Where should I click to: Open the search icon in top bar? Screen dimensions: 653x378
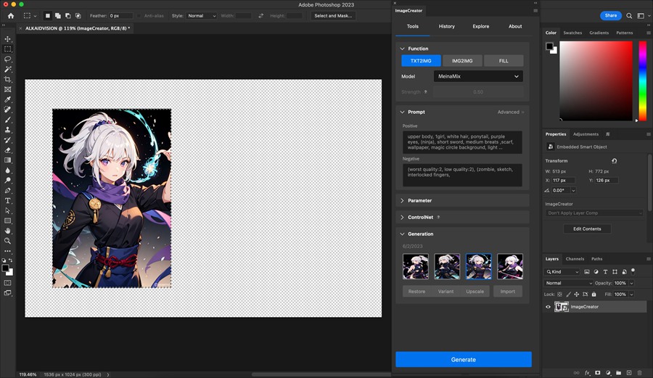pyautogui.click(x=629, y=16)
